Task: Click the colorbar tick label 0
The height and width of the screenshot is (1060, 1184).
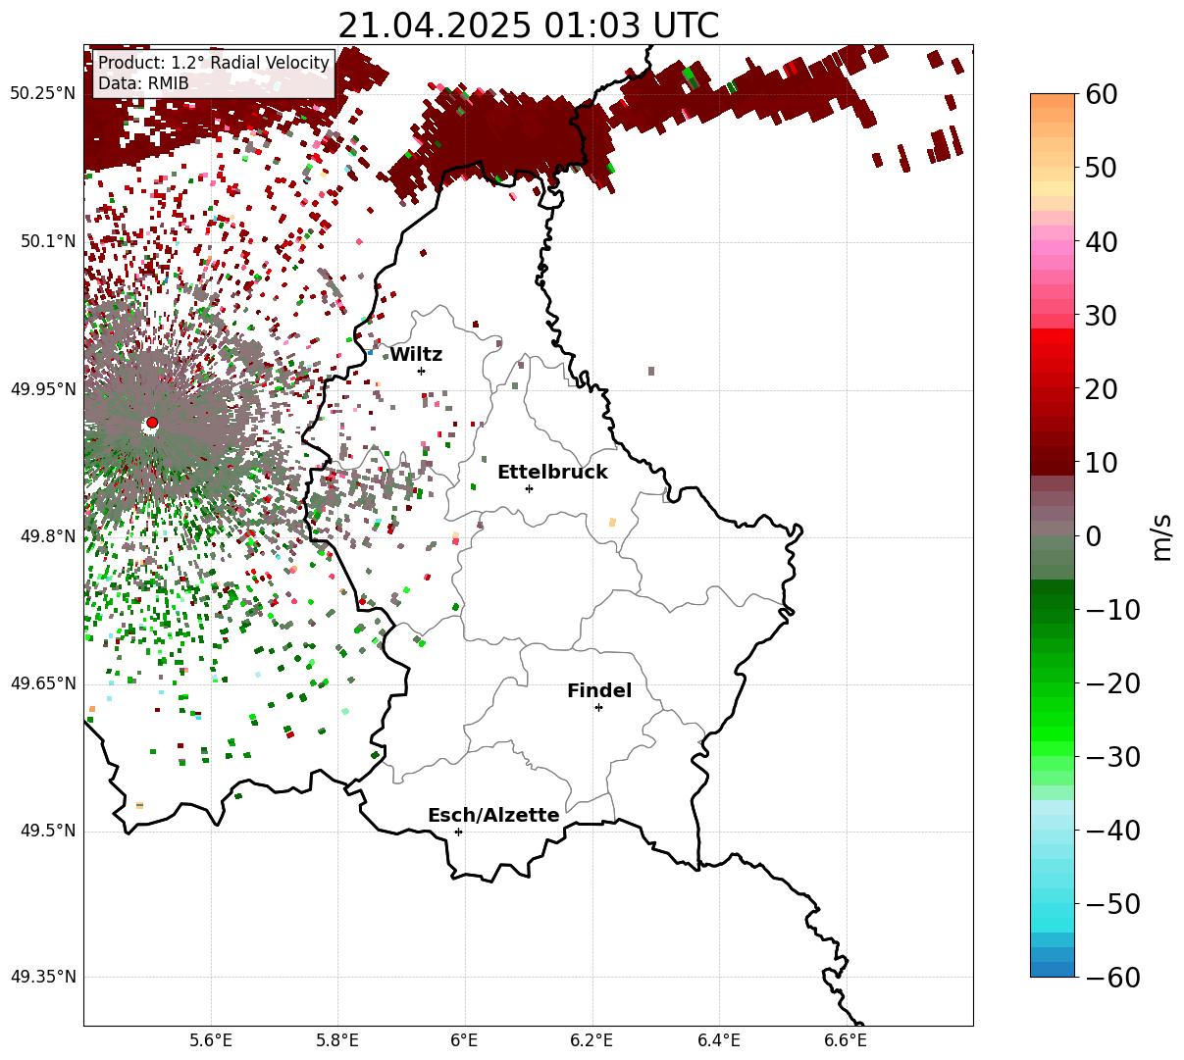Action: tap(1094, 535)
